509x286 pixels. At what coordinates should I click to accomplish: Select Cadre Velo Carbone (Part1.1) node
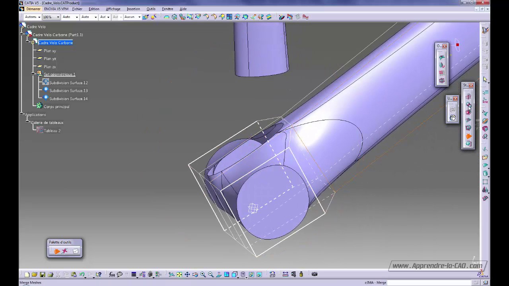click(58, 35)
